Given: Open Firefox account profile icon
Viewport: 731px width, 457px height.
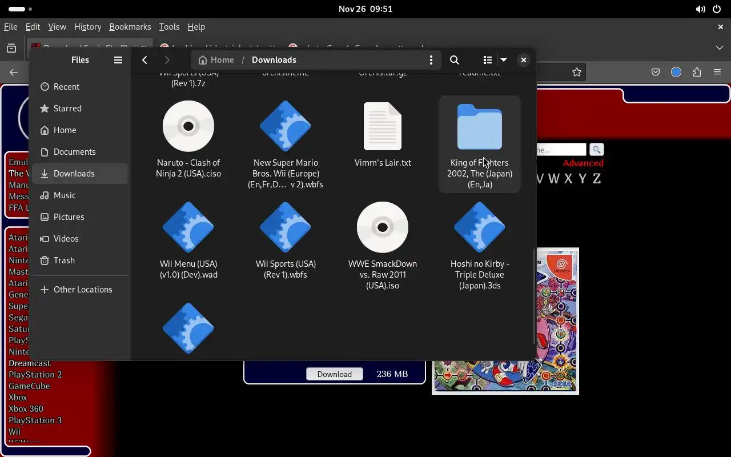Looking at the screenshot, I should [676, 72].
